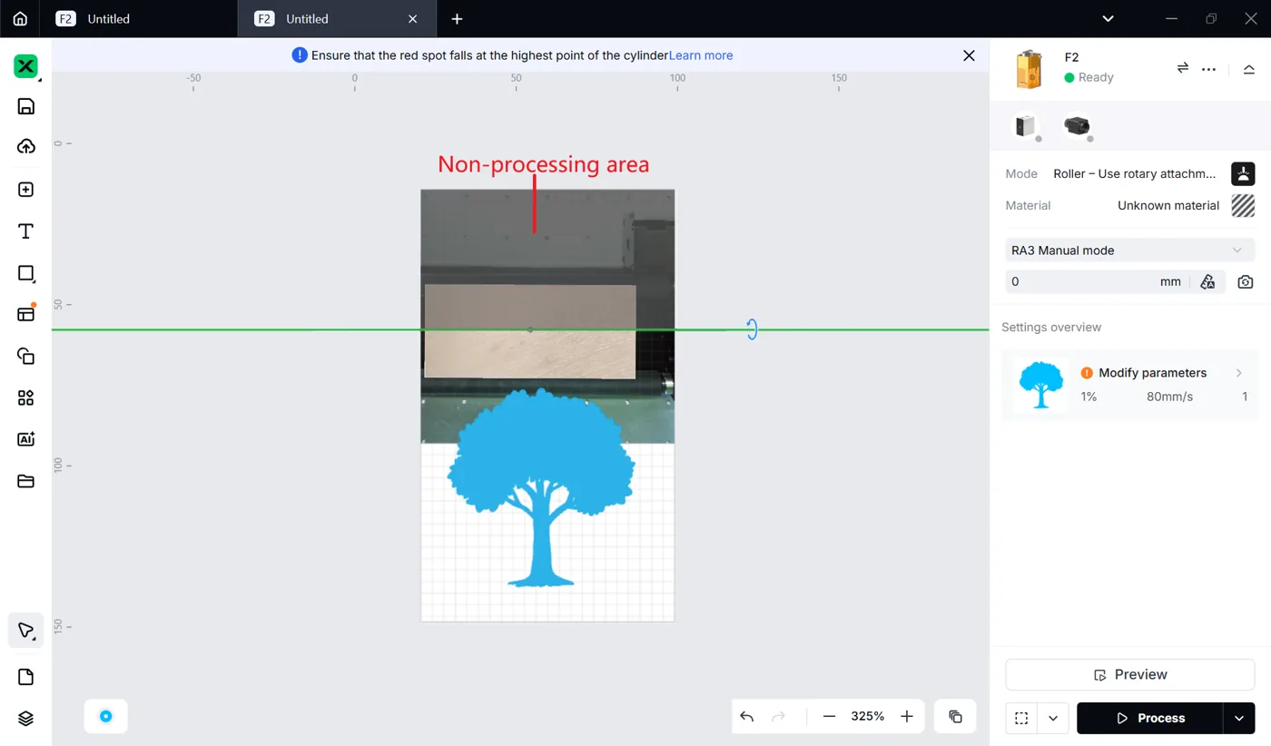The width and height of the screenshot is (1271, 746).
Task: Click the white accessory device icon
Action: (1026, 126)
